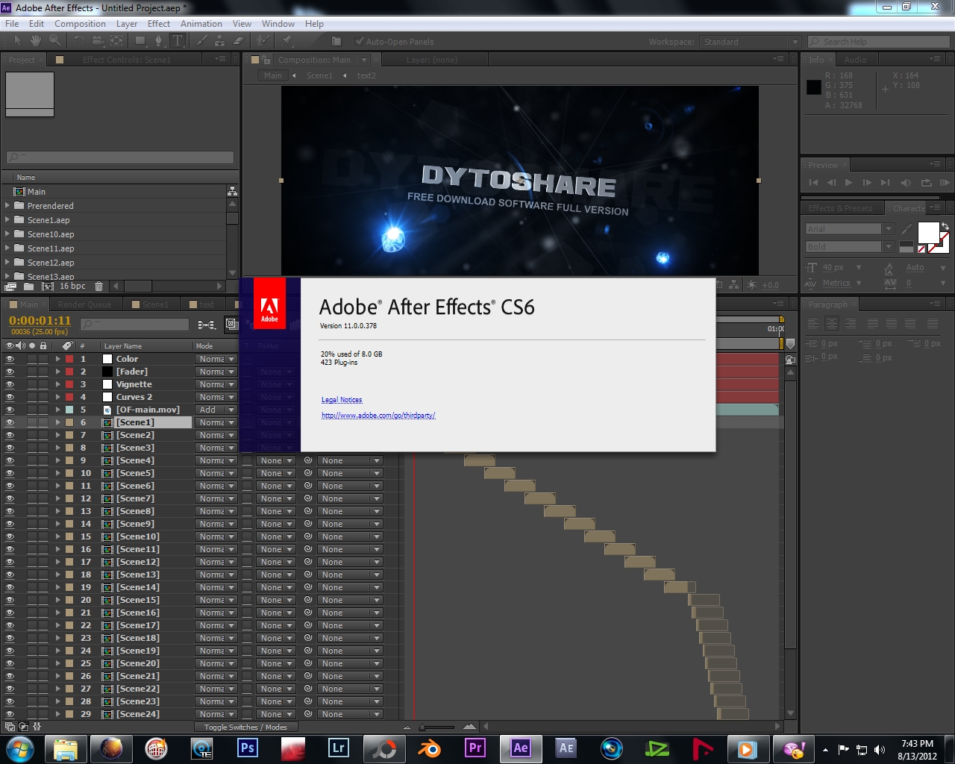Open Premiere Pro from the taskbar
The image size is (955, 764).
(475, 748)
